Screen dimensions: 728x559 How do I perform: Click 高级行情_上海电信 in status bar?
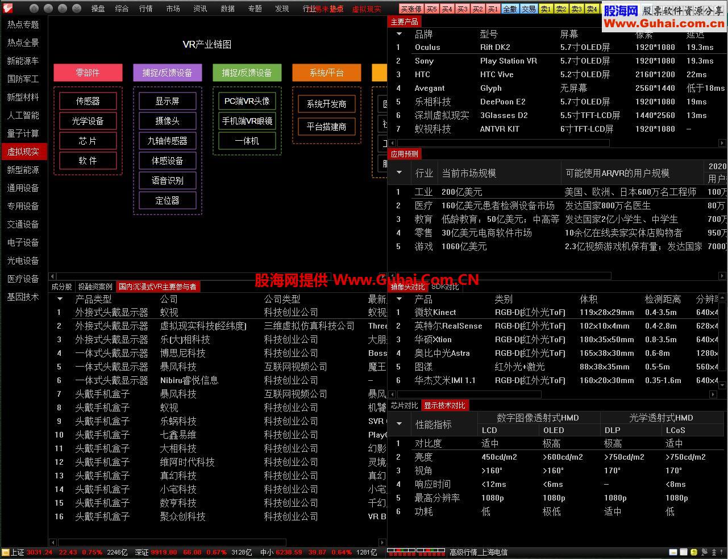point(479,552)
